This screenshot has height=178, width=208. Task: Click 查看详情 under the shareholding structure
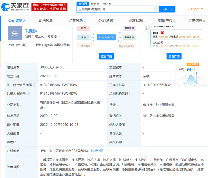(x=174, y=56)
